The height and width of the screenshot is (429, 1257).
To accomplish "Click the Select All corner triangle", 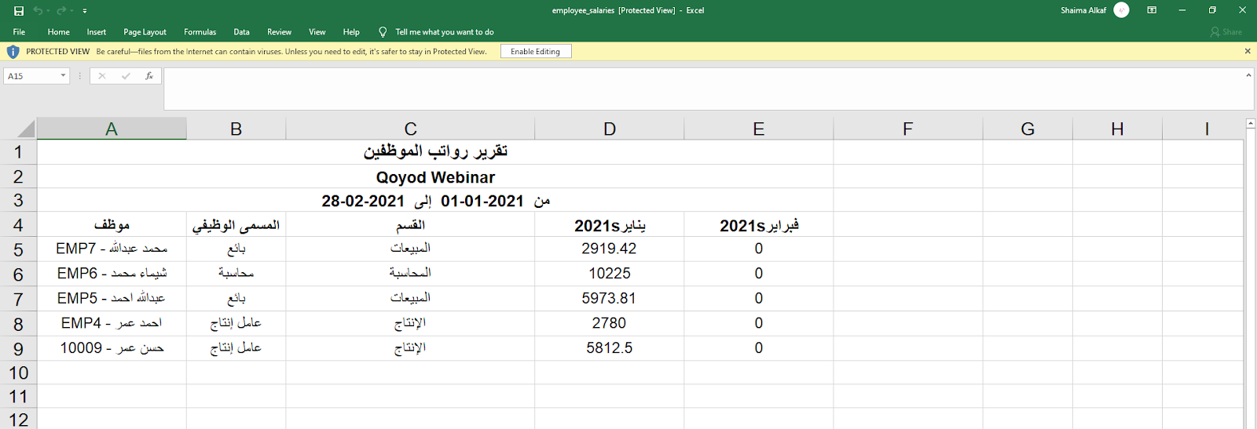I will [x=26, y=129].
